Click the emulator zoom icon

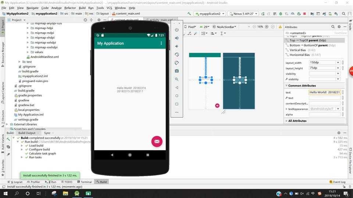pyautogui.click(x=177, y=79)
